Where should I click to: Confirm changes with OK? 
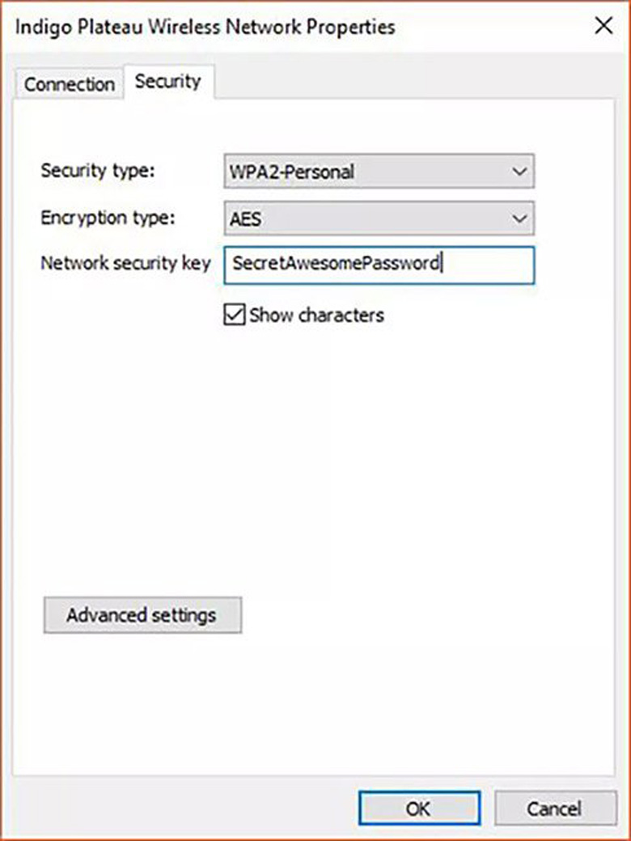(x=419, y=809)
